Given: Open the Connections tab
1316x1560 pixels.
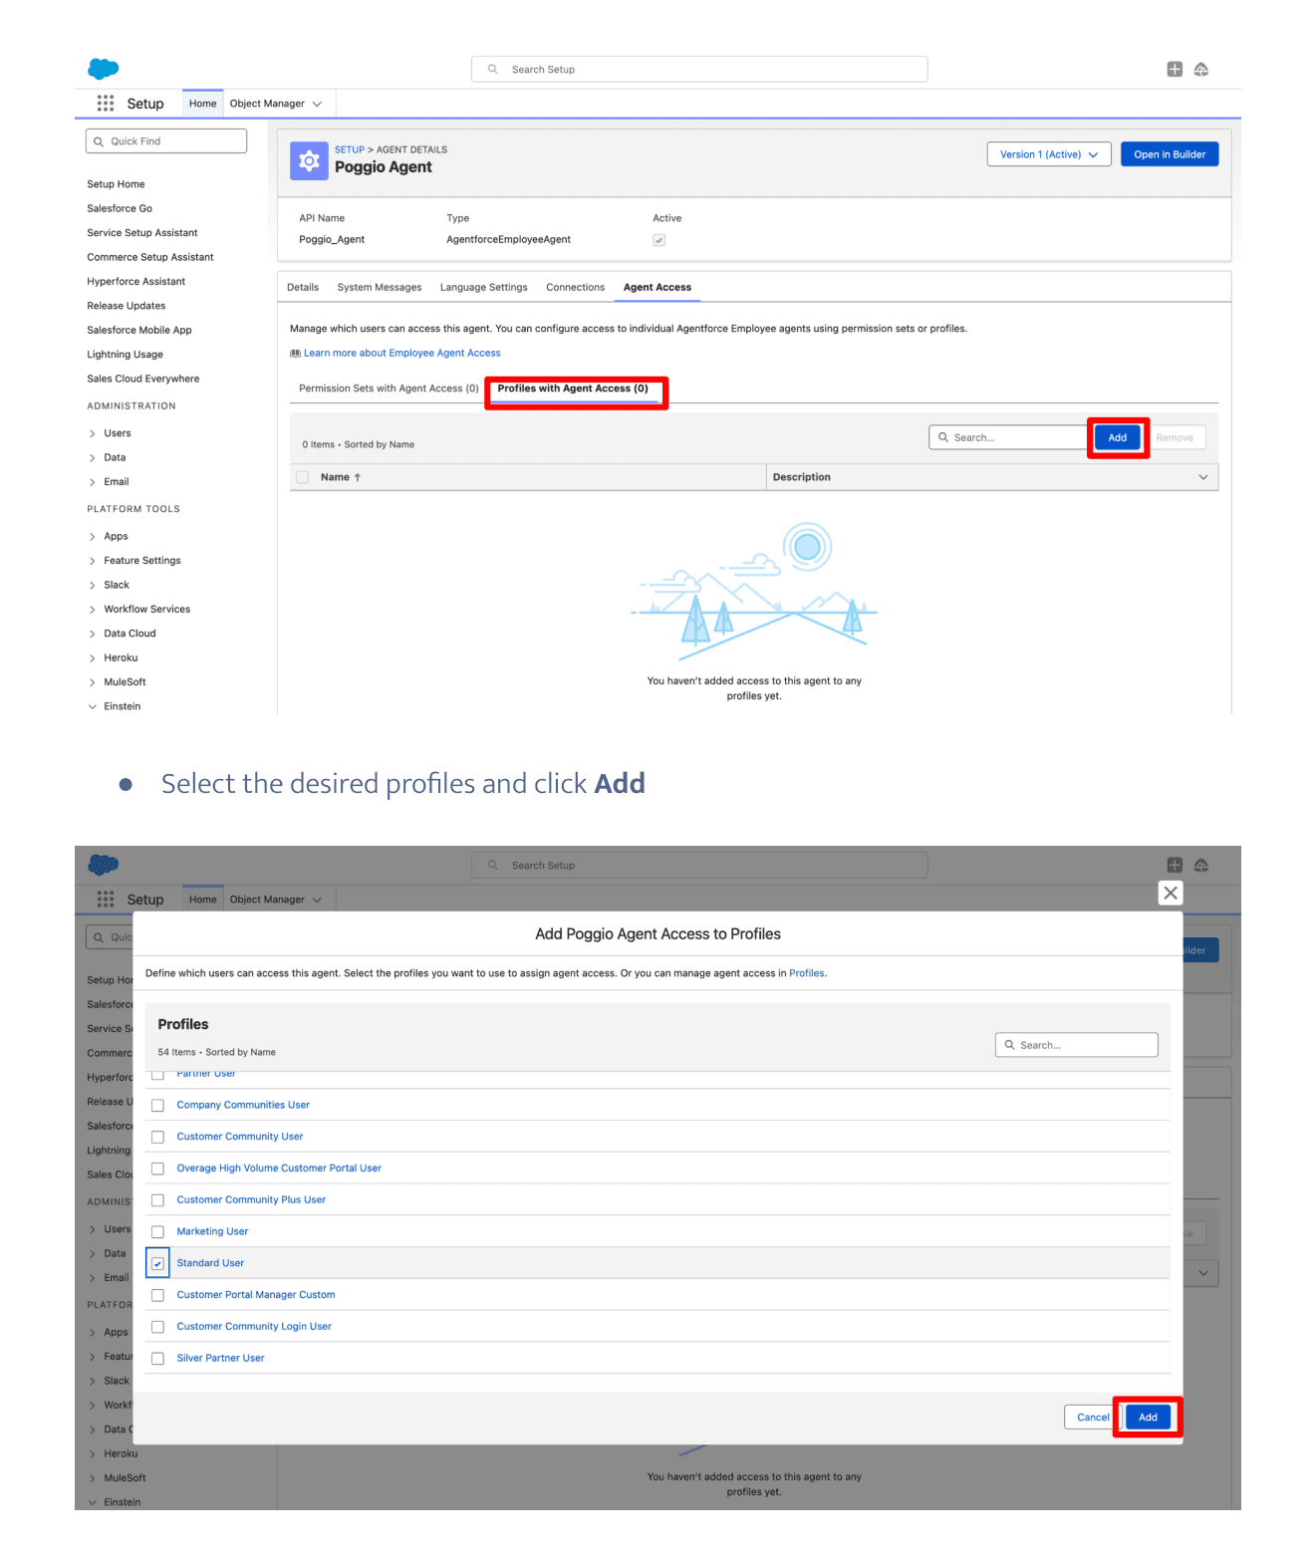Looking at the screenshot, I should tap(575, 287).
